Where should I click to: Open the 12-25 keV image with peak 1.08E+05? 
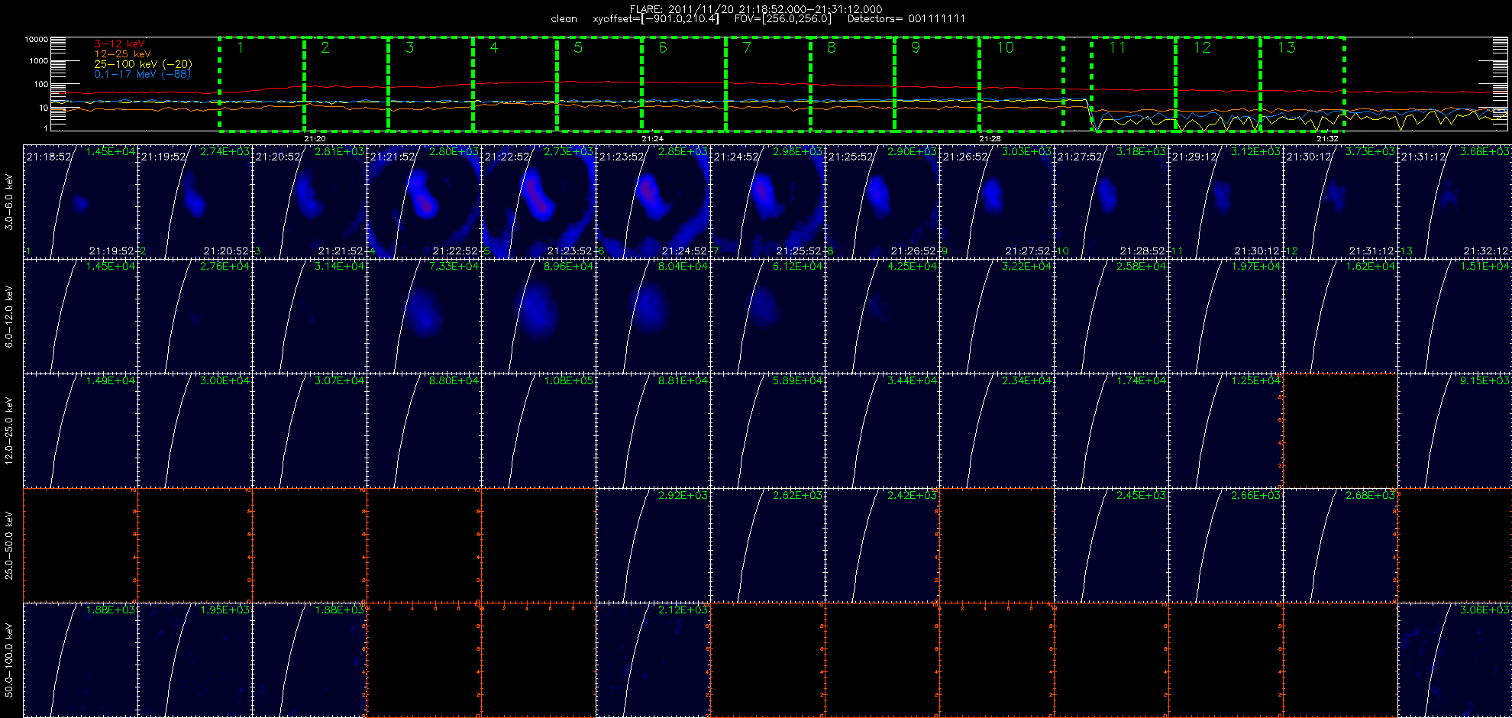click(x=539, y=431)
